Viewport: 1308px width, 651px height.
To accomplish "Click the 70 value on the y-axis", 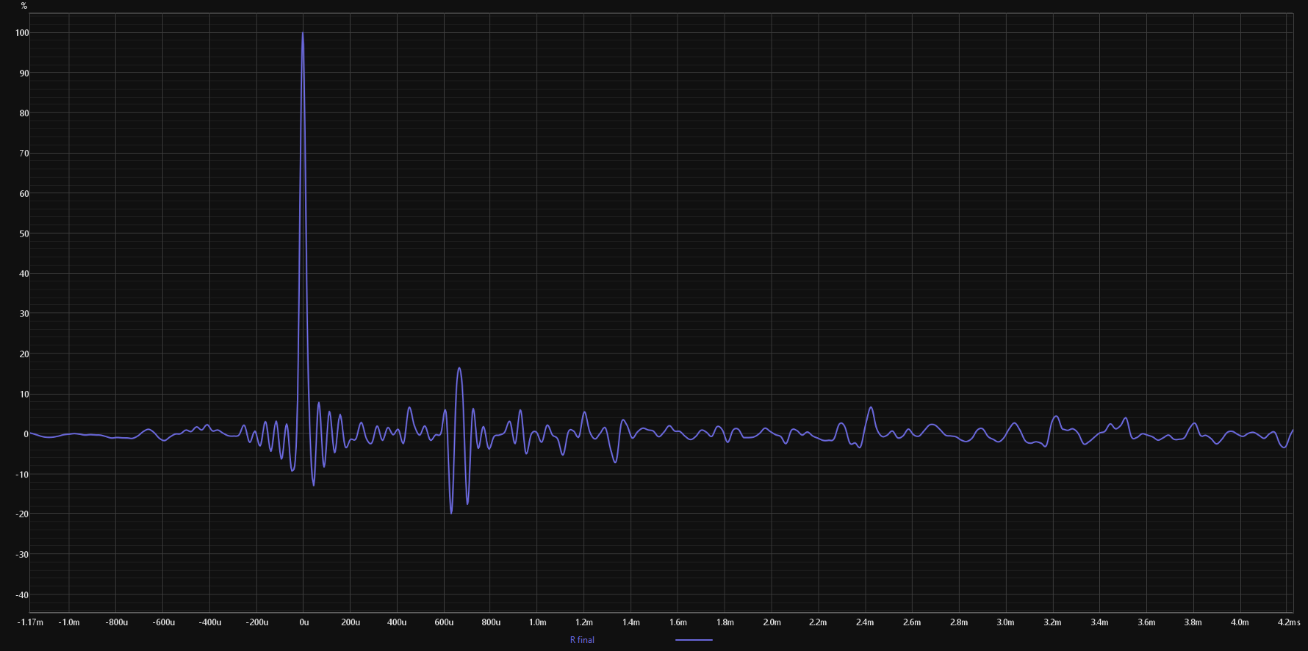I will (x=24, y=154).
